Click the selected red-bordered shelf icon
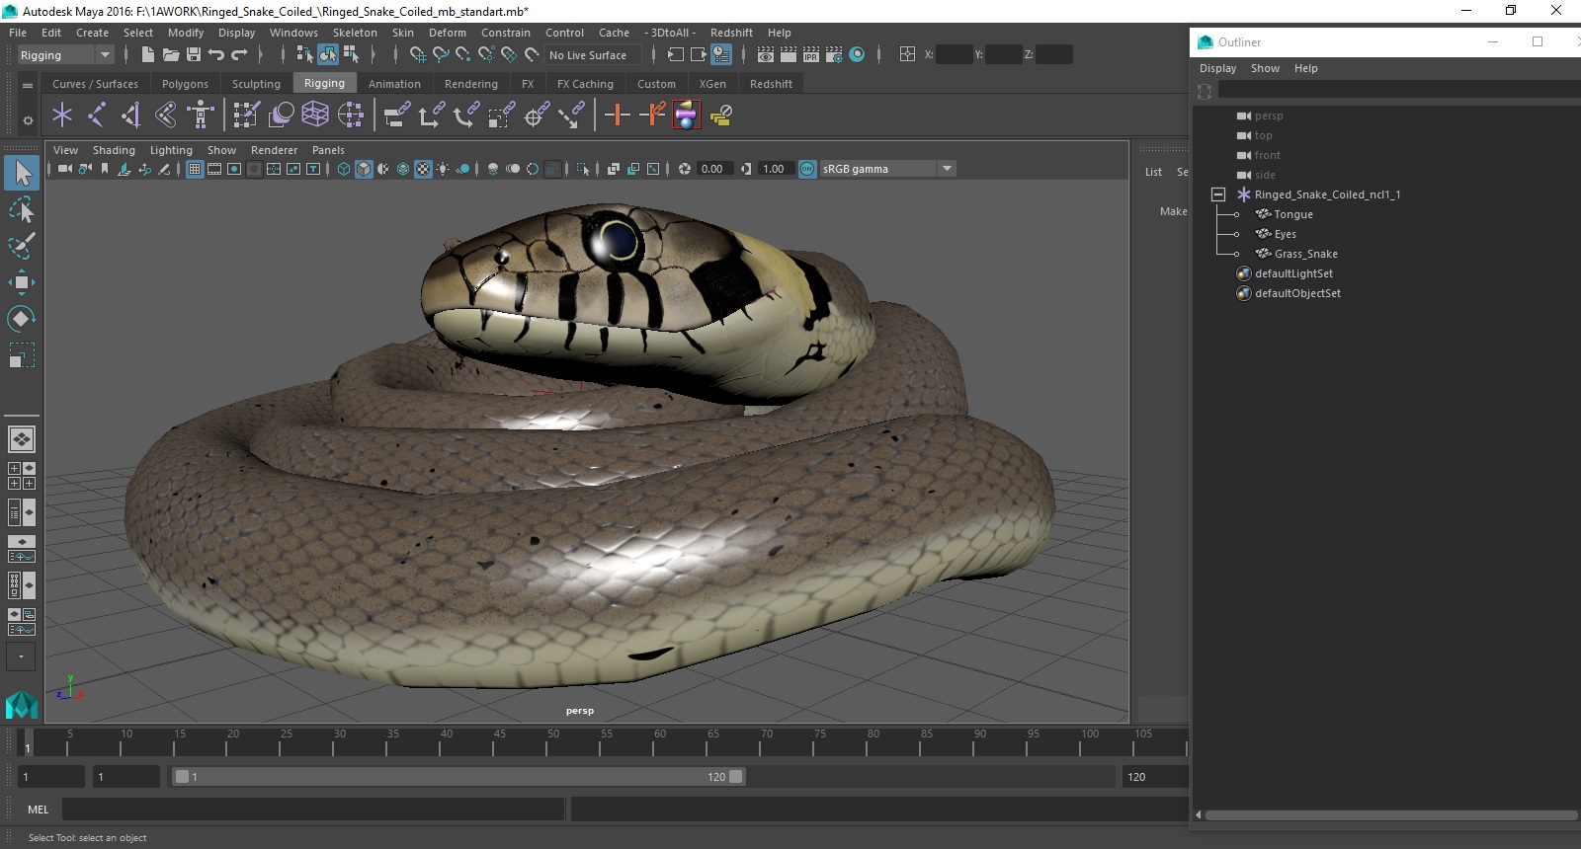Image resolution: width=1581 pixels, height=849 pixels. pos(687,116)
